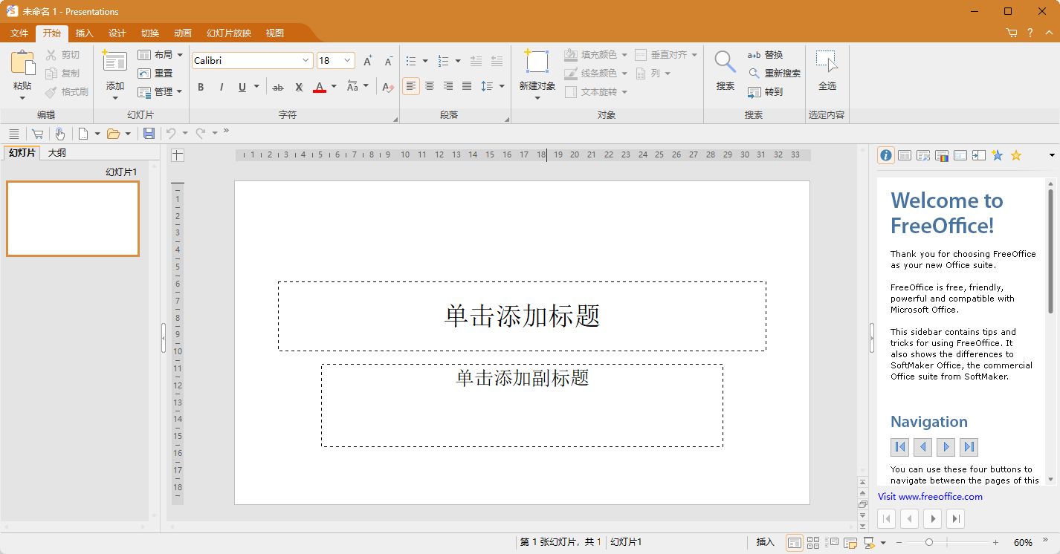The image size is (1060, 554).
Task: Enable center paragraph alignment
Action: pyautogui.click(x=430, y=86)
